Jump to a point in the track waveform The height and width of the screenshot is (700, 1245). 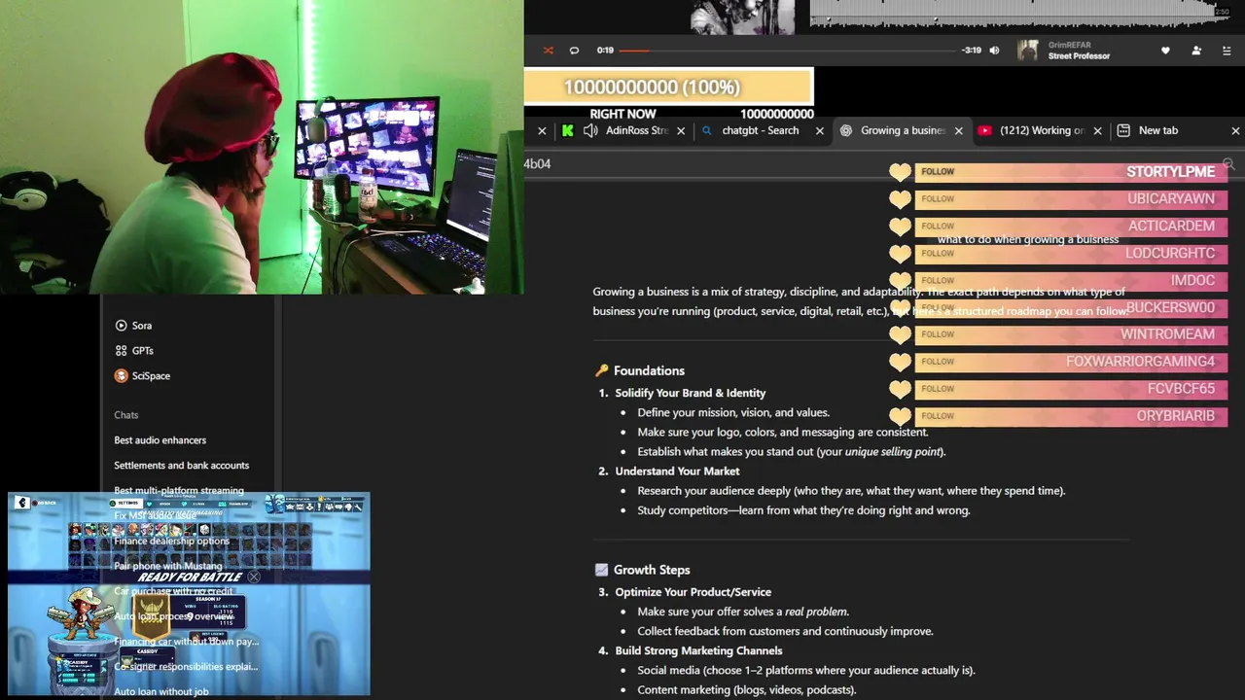pos(1019,14)
